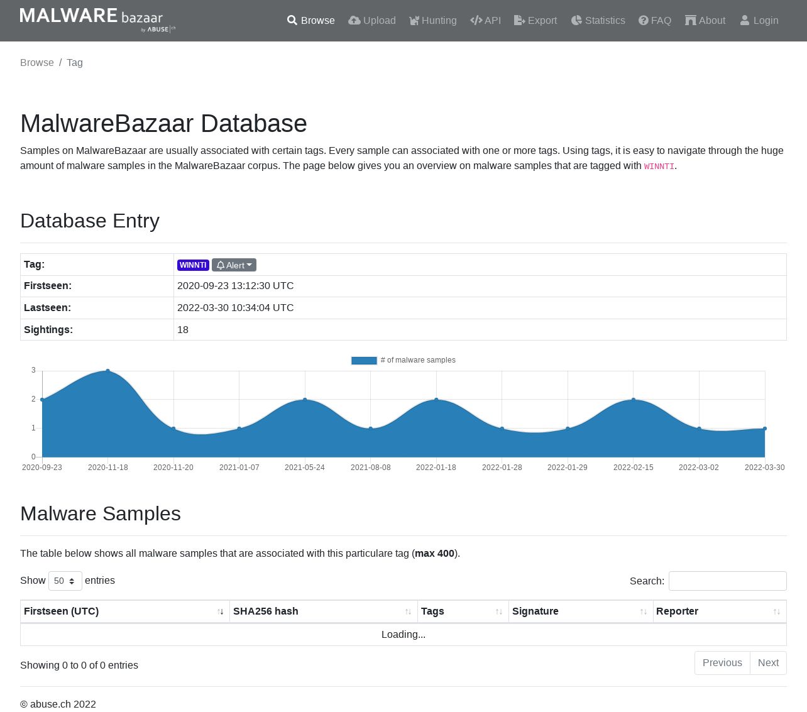Click the chart data point at 2022-01-18

[436, 400]
